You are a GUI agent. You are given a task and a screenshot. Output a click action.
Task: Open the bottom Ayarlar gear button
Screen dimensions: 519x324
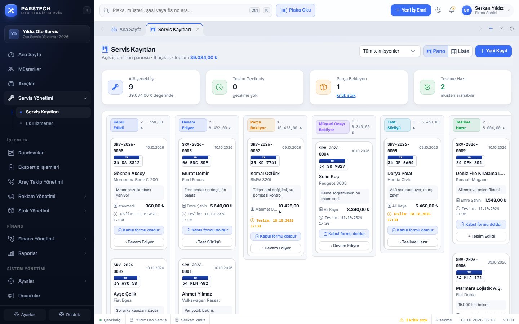coord(25,315)
